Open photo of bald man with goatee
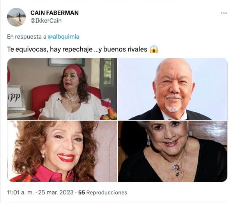232x203 pixels. coord(172,89)
